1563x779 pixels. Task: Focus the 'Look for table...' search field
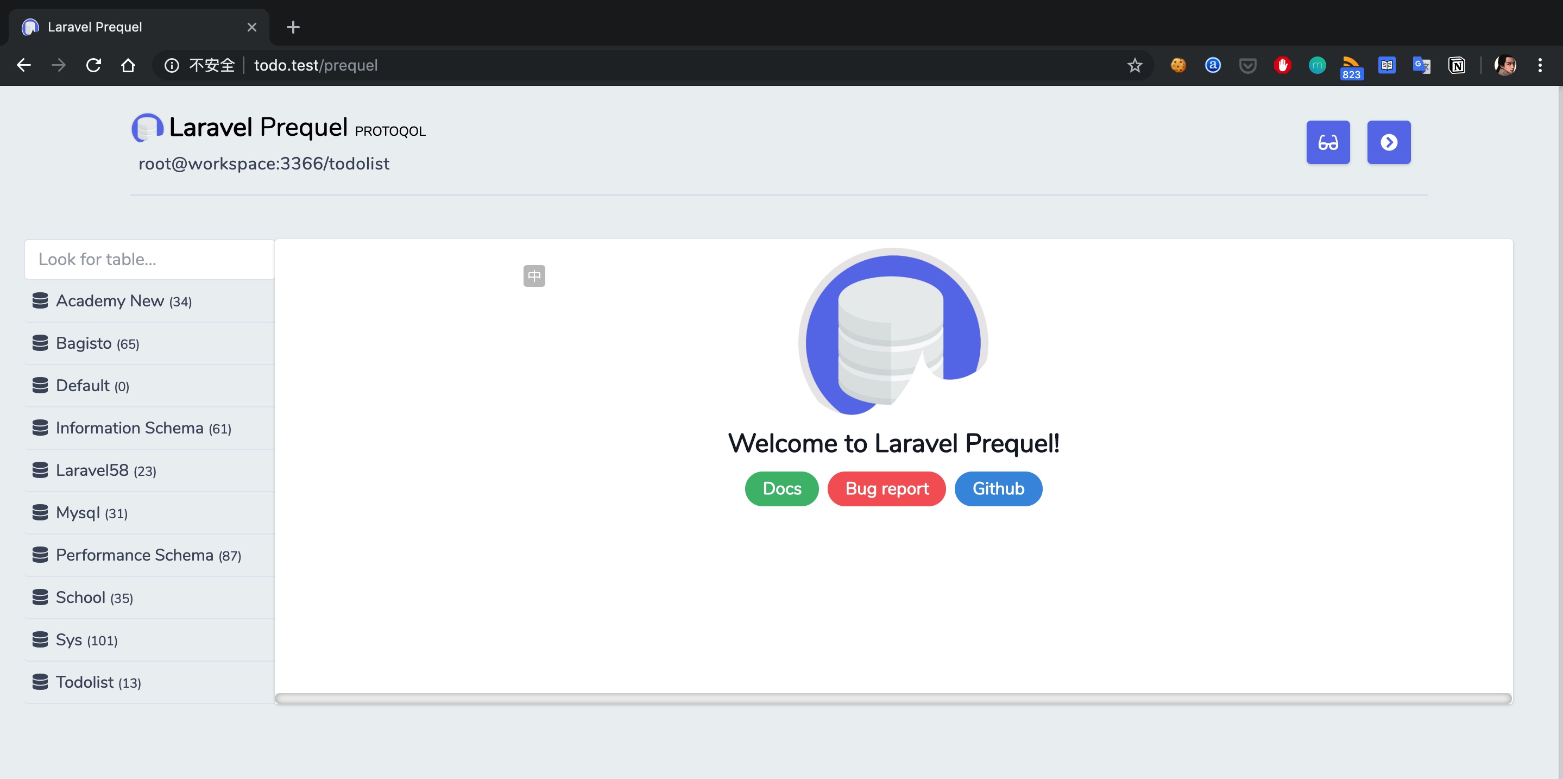tap(149, 260)
